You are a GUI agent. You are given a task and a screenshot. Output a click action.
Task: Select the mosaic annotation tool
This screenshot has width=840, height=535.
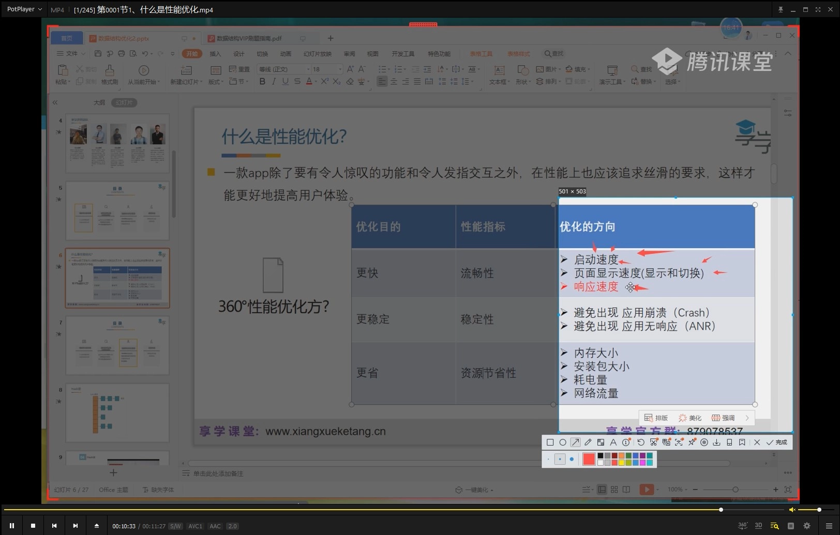coord(602,443)
